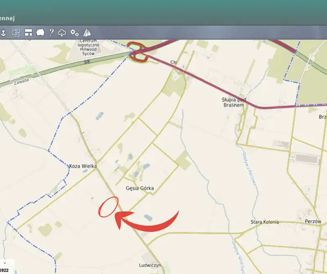Click the Ludwiczyn label on map
The image size is (327, 274).
(x=149, y=265)
